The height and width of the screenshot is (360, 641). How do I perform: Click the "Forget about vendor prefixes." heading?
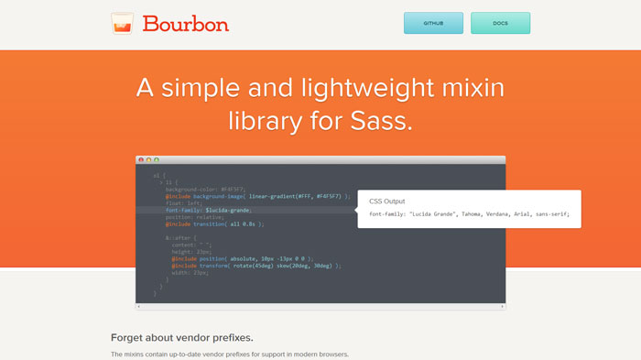point(182,337)
